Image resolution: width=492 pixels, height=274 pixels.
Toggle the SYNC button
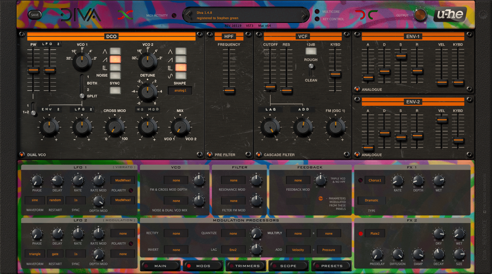click(x=115, y=90)
